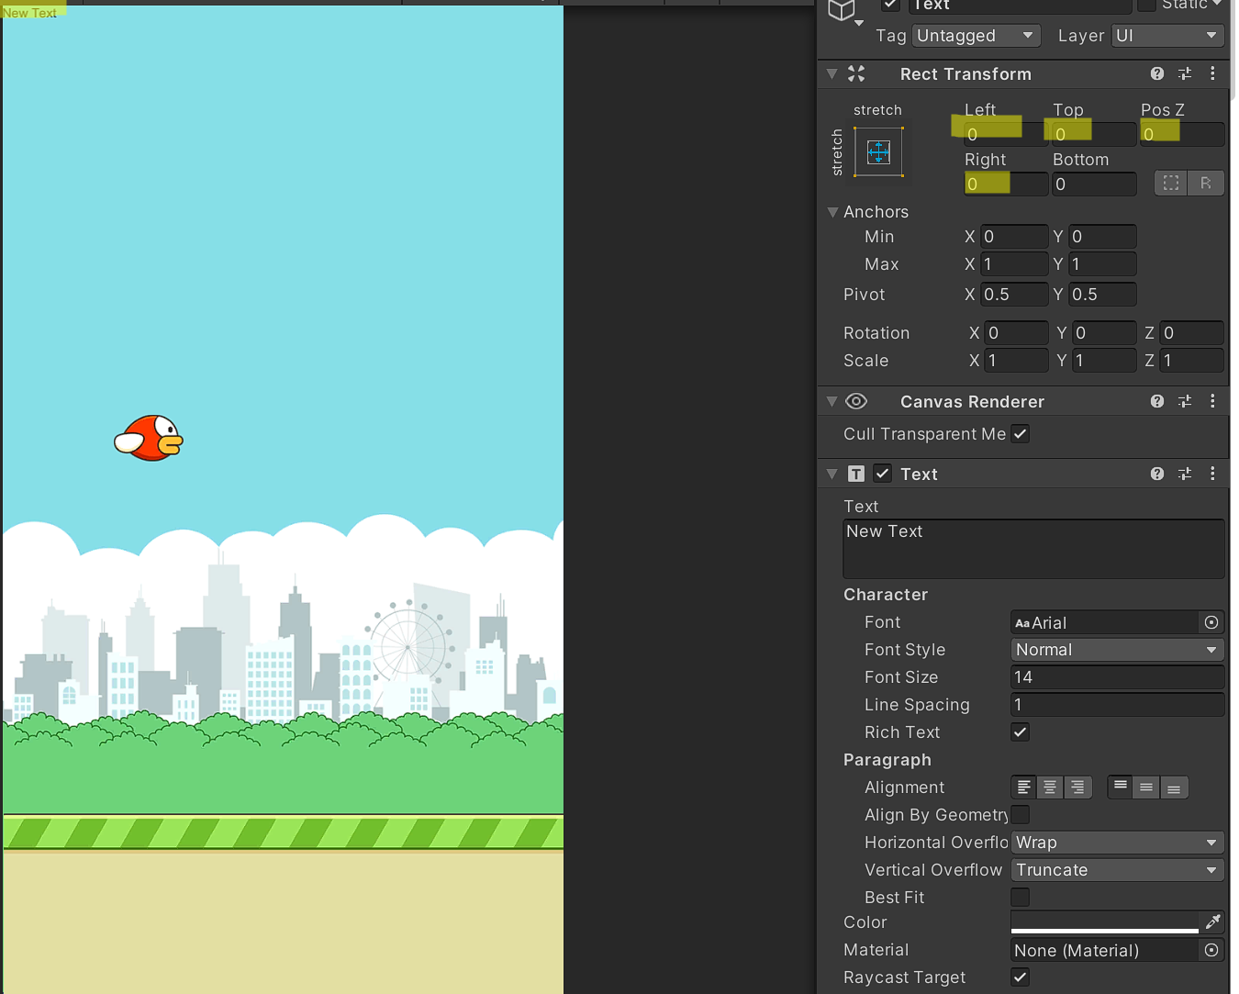Open the anchor presets stretch box

point(878,151)
